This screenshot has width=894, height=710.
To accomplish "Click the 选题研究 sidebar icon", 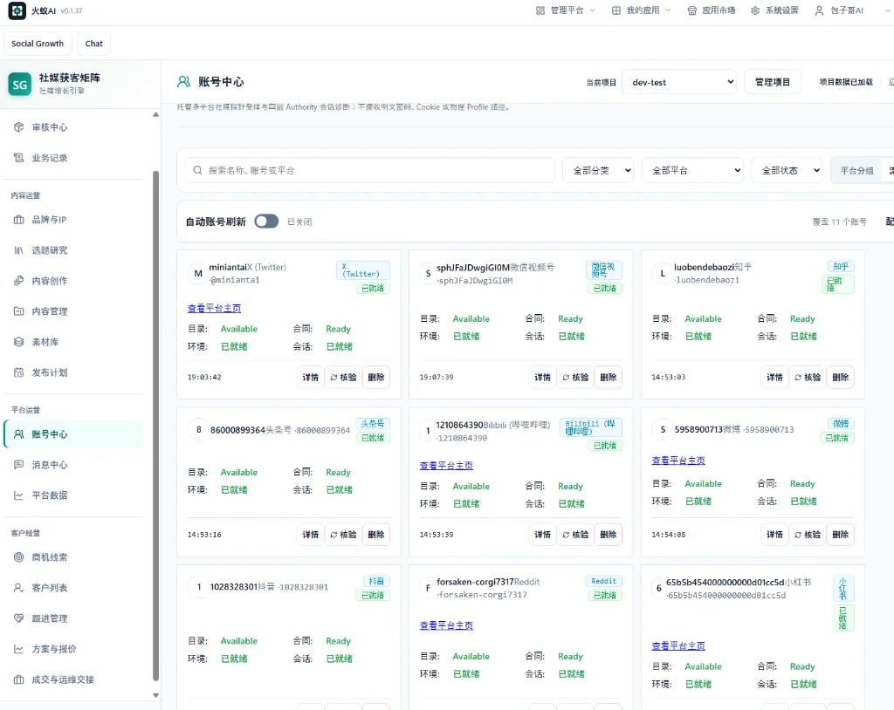I will tap(19, 250).
